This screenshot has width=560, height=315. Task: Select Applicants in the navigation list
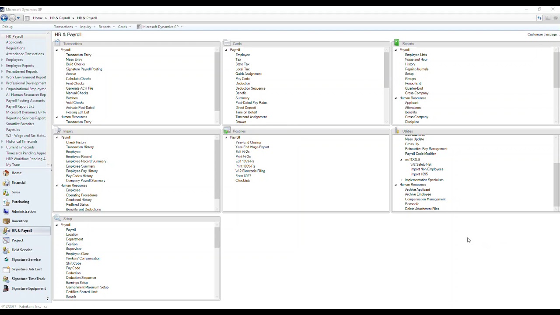click(x=14, y=42)
